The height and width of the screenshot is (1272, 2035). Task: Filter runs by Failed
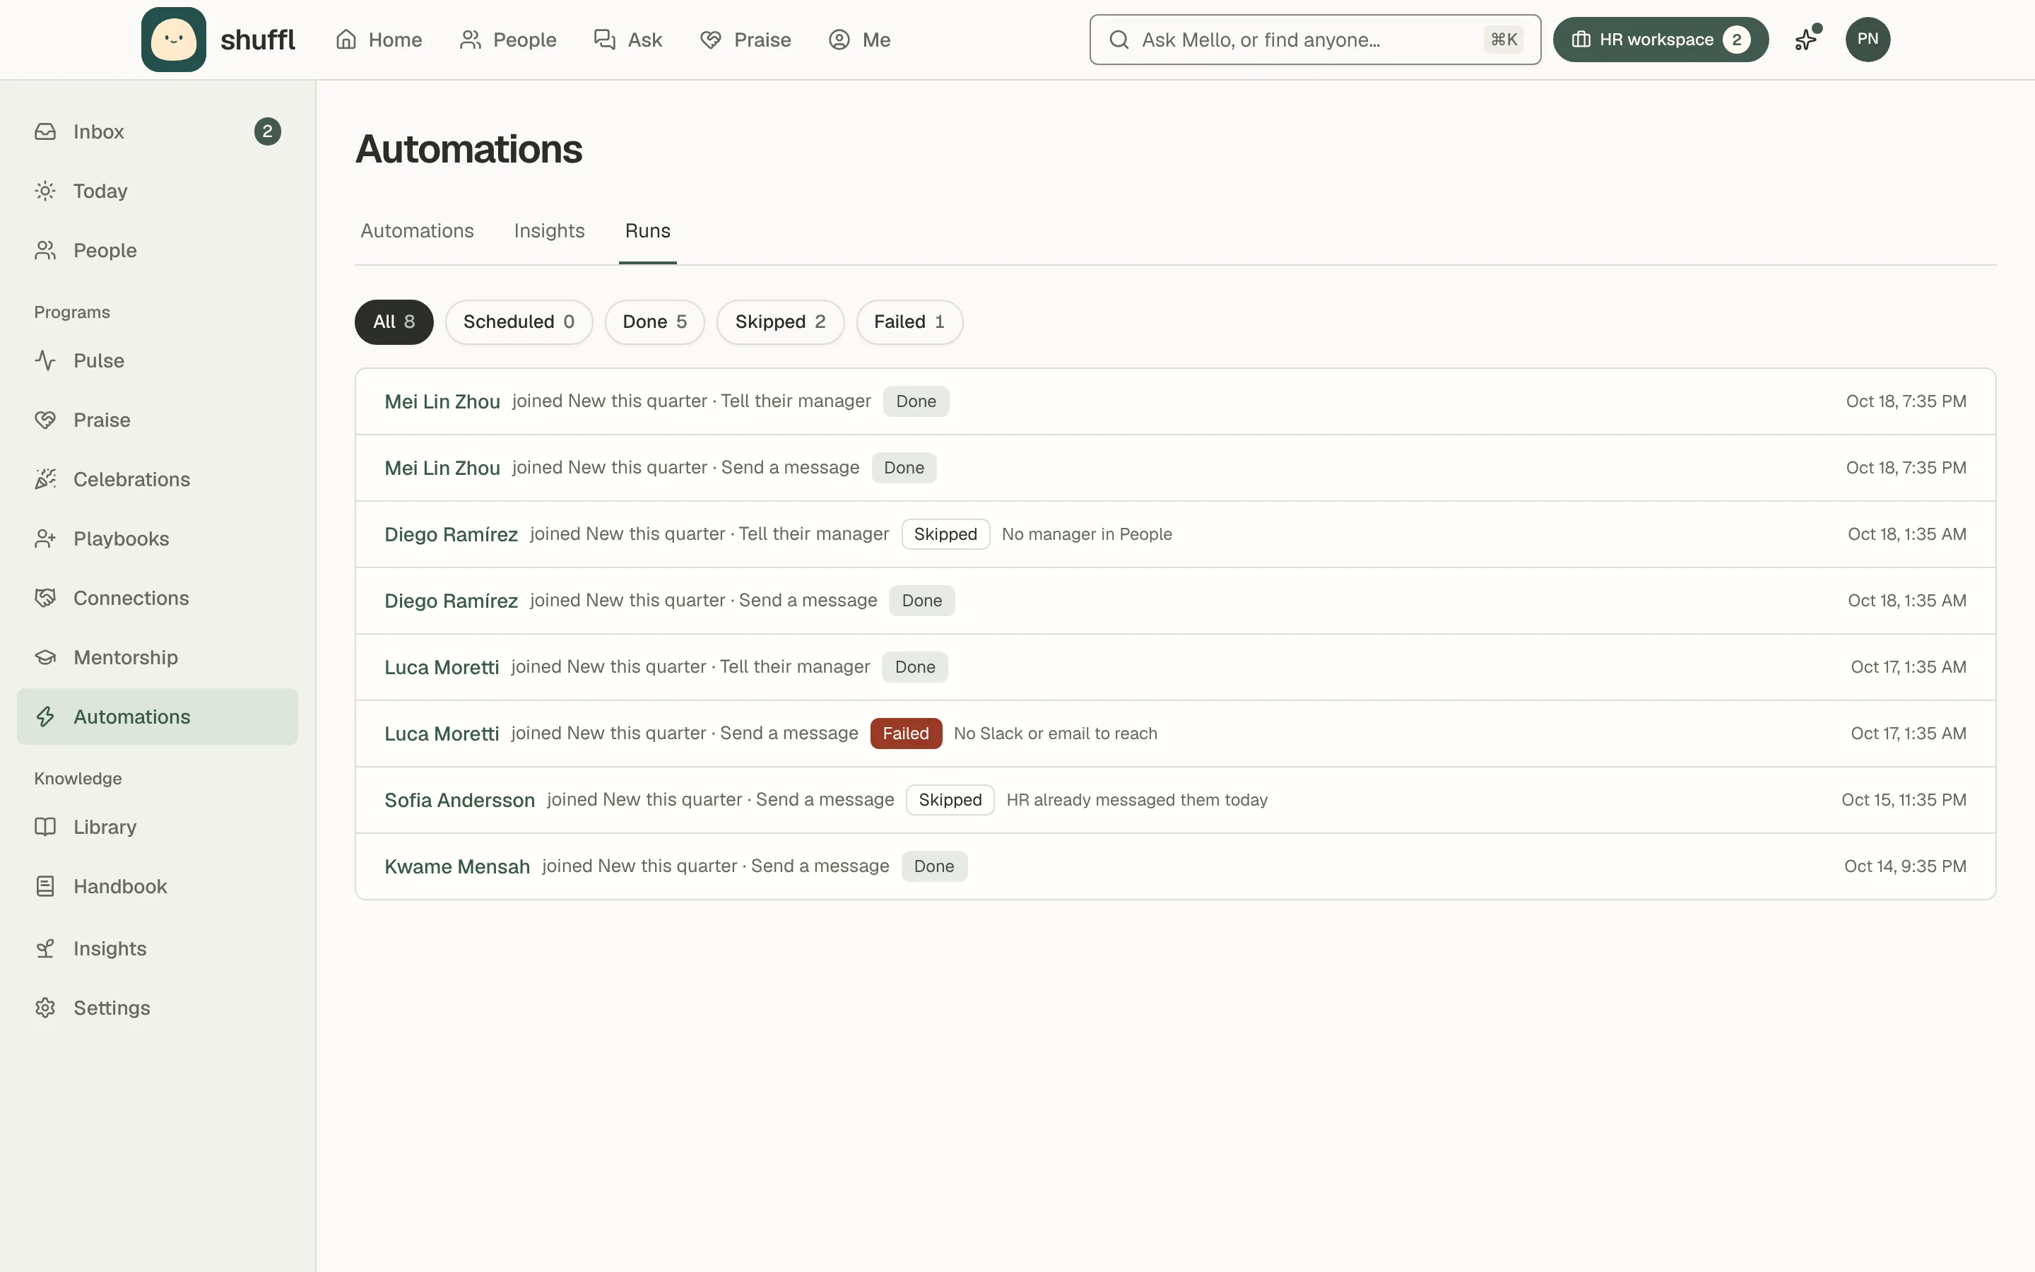(x=909, y=322)
